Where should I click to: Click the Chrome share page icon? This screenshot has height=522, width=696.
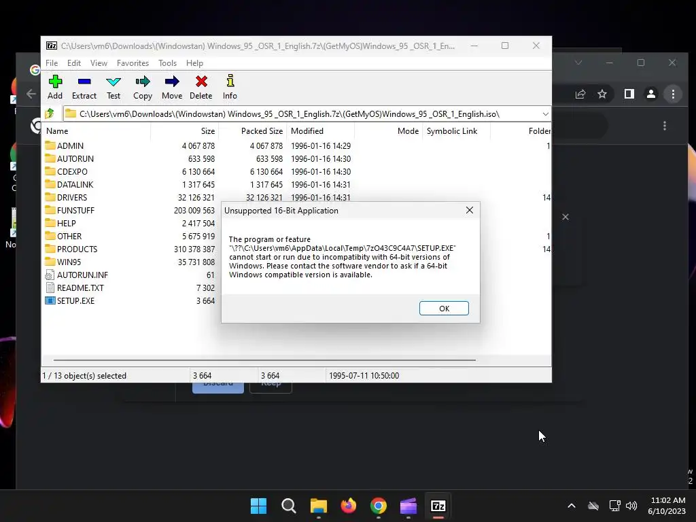point(580,94)
